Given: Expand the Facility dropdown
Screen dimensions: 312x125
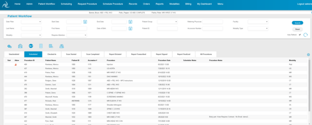Looking at the screenshot, I should [258, 22].
